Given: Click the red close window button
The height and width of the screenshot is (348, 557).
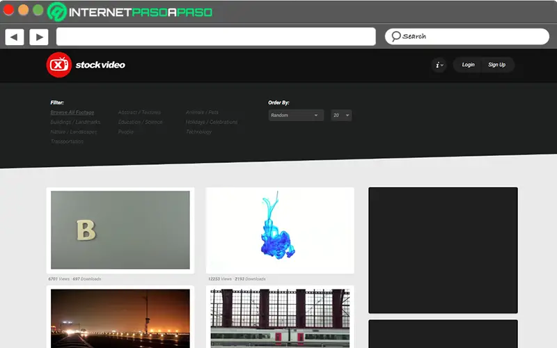Looking at the screenshot, I should 8,10.
